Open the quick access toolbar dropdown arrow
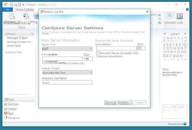192x130 pixels. point(23,5)
